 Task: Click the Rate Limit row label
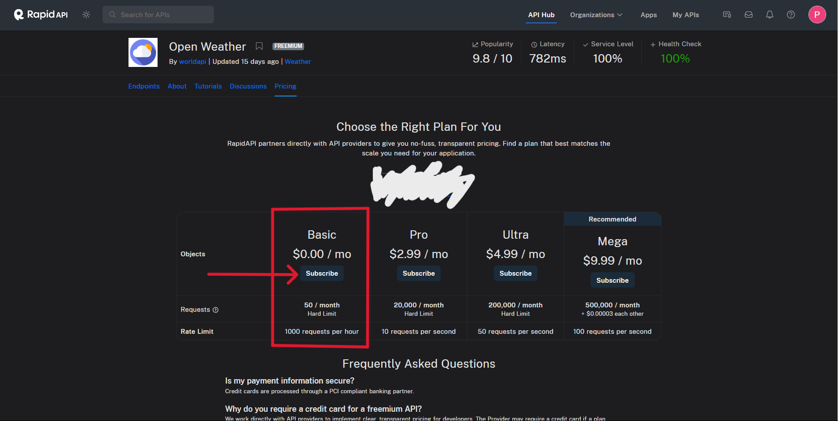click(197, 332)
